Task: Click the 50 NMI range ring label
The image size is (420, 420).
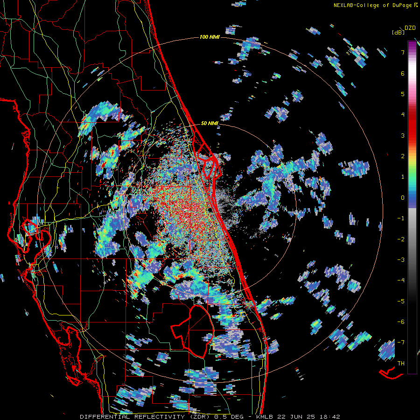Action: (210, 124)
